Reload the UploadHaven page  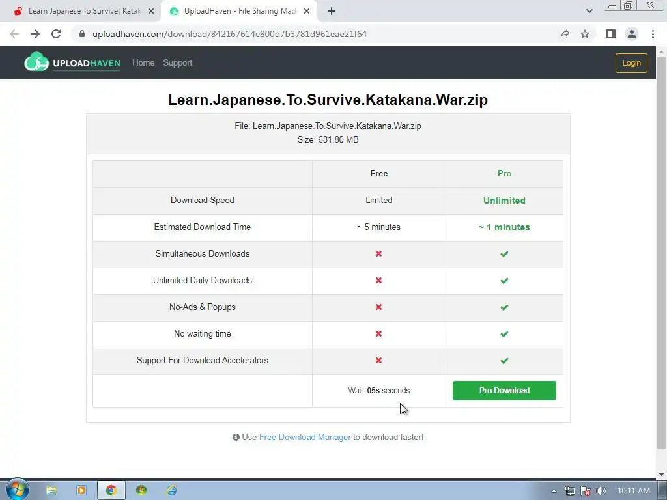(x=56, y=34)
